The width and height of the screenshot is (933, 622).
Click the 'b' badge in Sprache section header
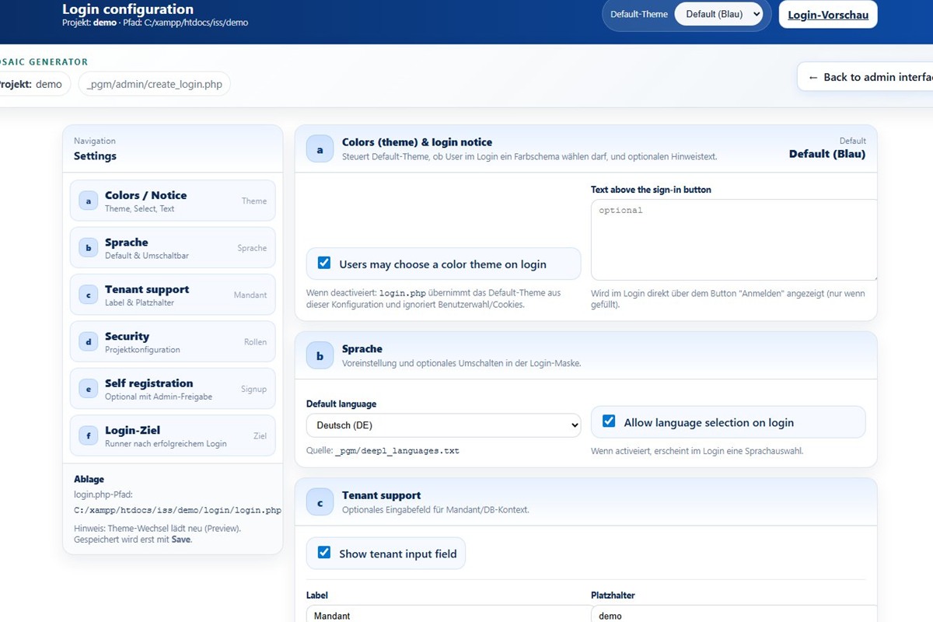click(320, 356)
